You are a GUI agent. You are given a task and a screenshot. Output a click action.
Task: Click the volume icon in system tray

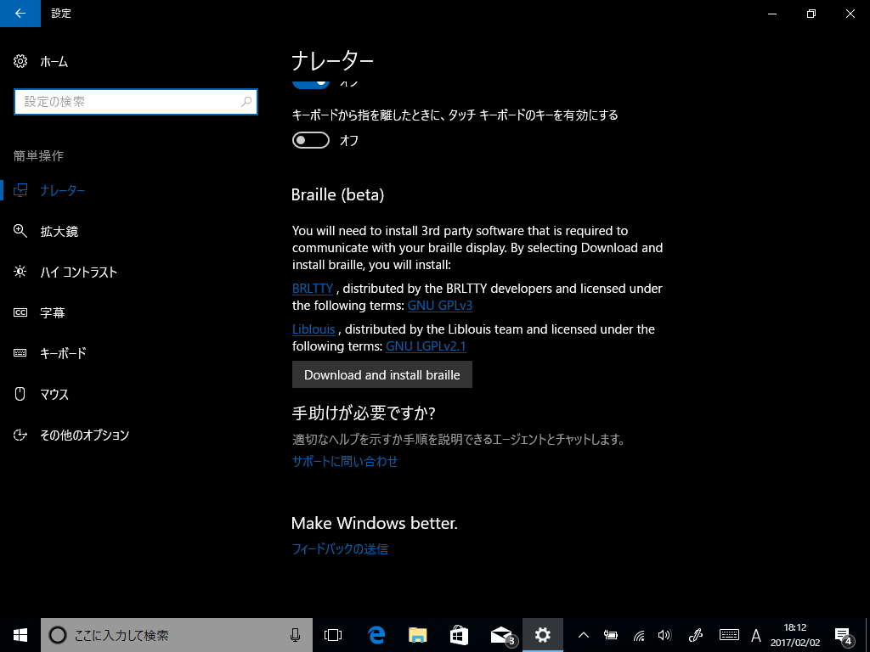pos(665,635)
